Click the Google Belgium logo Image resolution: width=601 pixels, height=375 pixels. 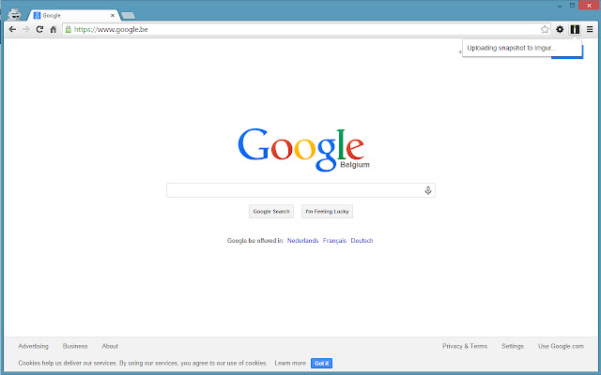click(x=302, y=150)
